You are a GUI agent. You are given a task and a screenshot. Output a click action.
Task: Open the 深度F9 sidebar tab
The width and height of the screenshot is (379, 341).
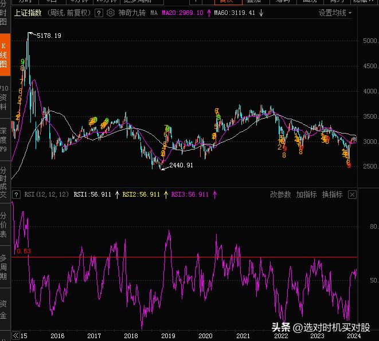(x=5, y=140)
